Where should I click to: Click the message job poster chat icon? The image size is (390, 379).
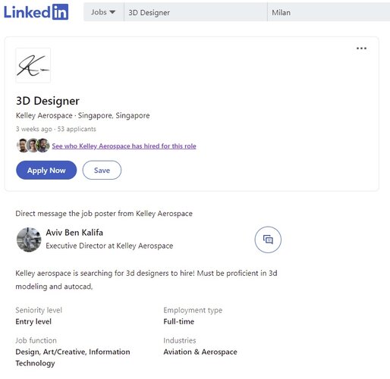tap(268, 240)
